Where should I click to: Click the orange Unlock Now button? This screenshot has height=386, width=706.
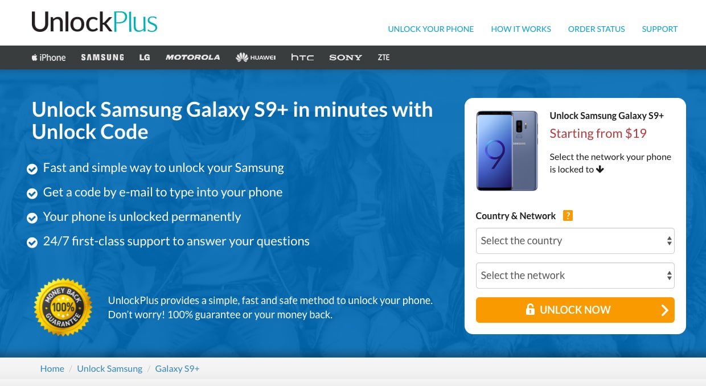click(575, 310)
